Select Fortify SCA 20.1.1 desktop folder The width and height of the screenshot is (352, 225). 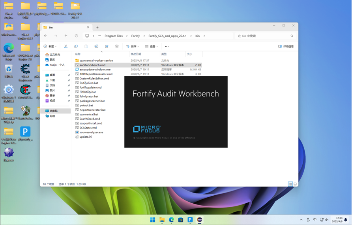75,11
